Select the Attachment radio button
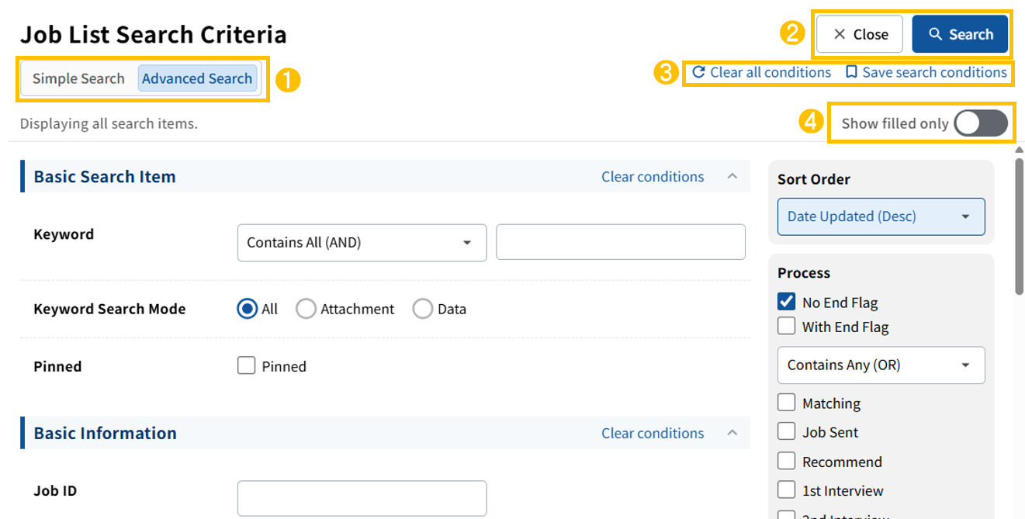 306,309
